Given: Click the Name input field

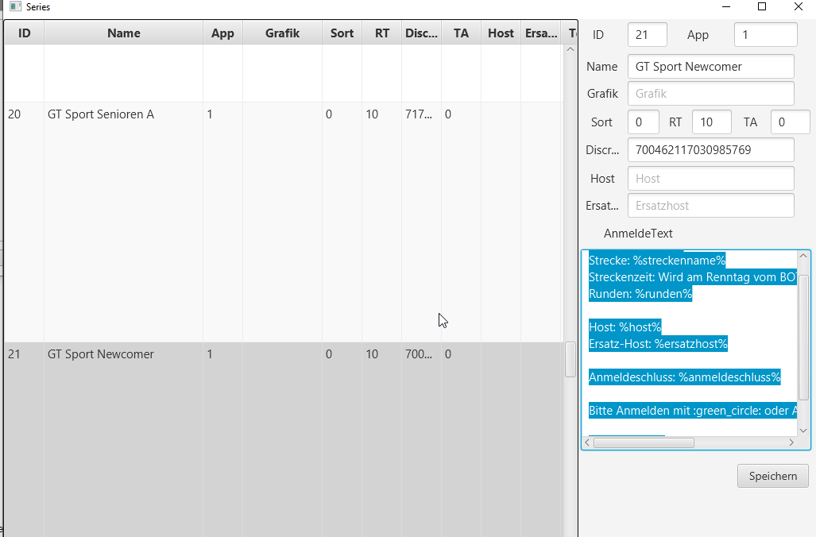Looking at the screenshot, I should click(x=710, y=67).
